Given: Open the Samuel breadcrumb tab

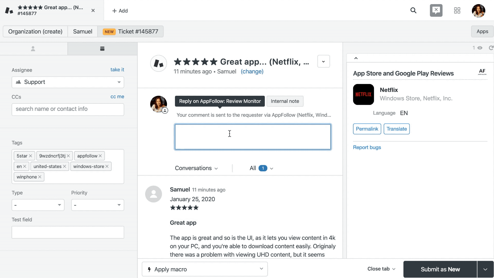Looking at the screenshot, I should click(82, 31).
